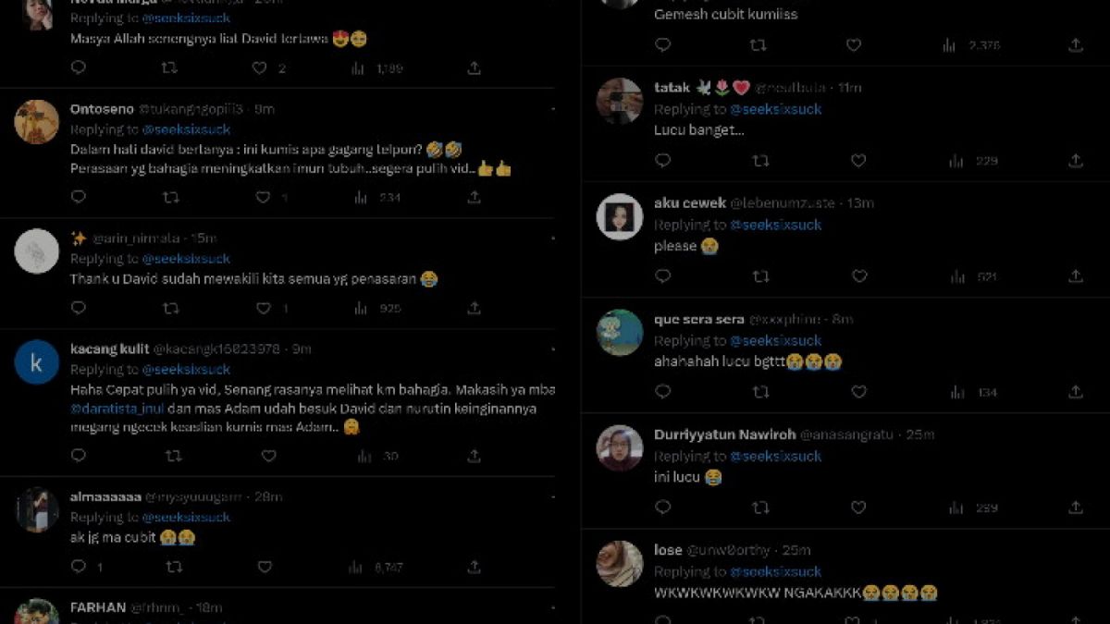This screenshot has width=1110, height=624.
Task: Open more options on Ontoseno's tweet
Action: tap(552, 109)
